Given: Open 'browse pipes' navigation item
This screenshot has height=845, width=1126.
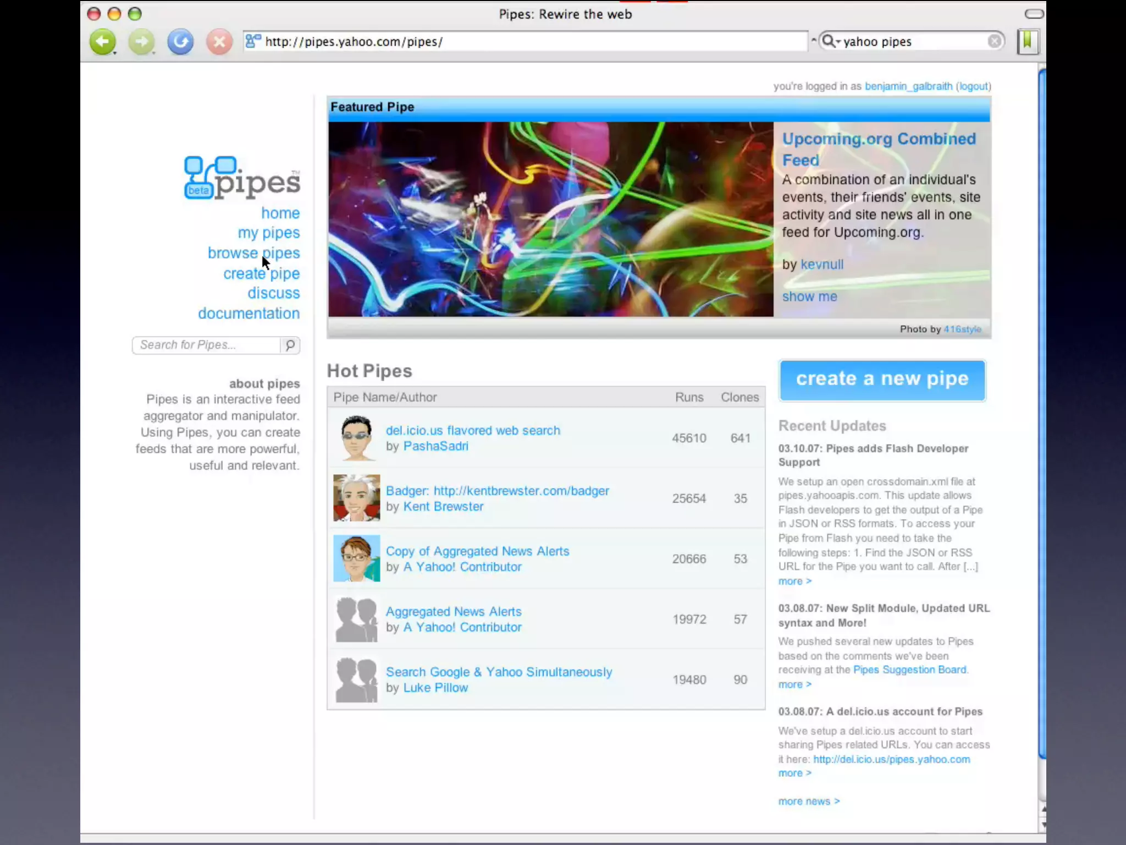Looking at the screenshot, I should click(253, 253).
